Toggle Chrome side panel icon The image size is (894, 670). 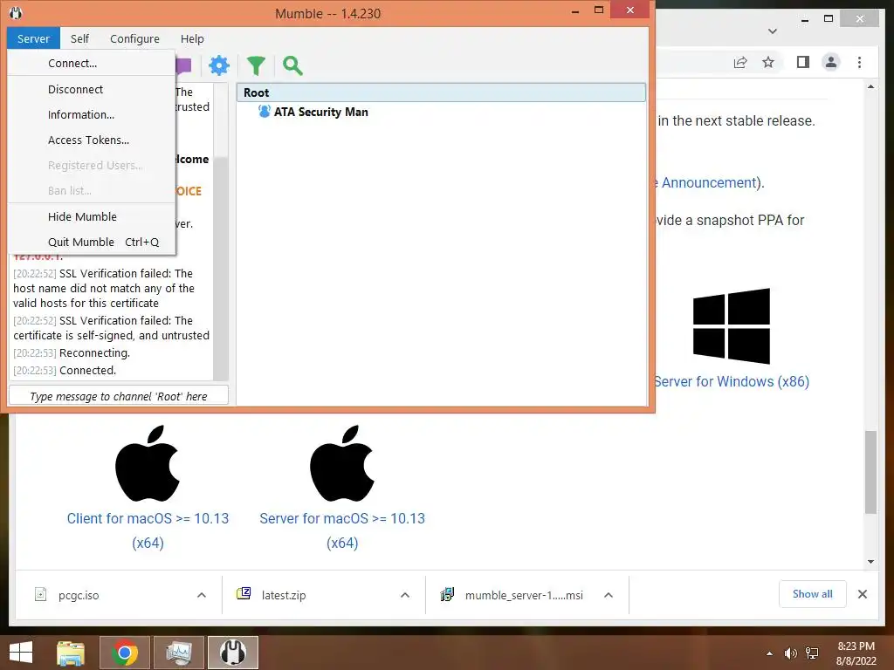803,62
